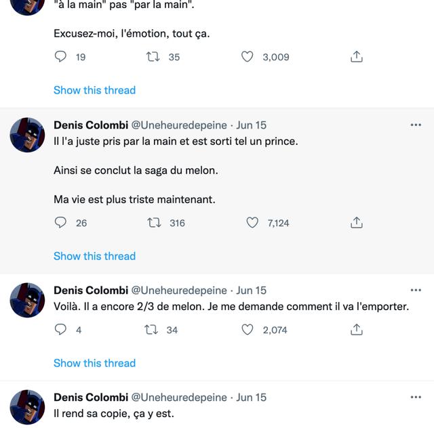Image resolution: width=434 pixels, height=428 pixels.
Task: Reply to the 'saga du melon' tweet
Action: pyautogui.click(x=60, y=222)
